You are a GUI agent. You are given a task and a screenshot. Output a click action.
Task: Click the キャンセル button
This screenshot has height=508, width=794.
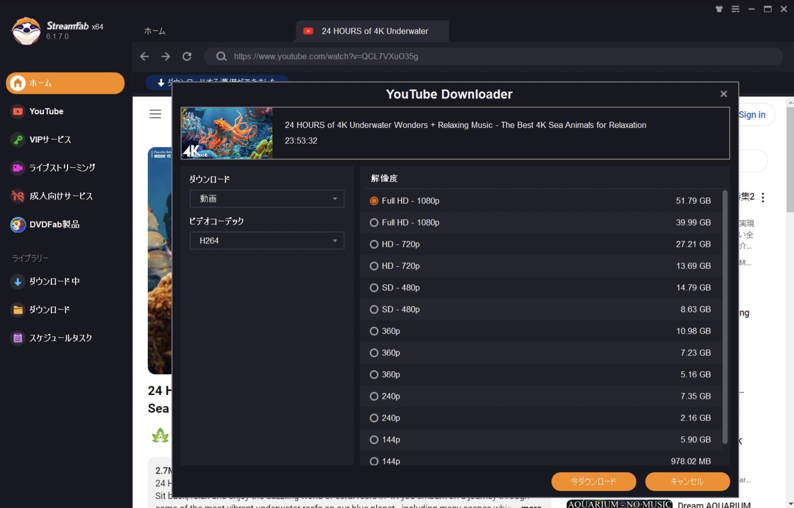pos(687,481)
